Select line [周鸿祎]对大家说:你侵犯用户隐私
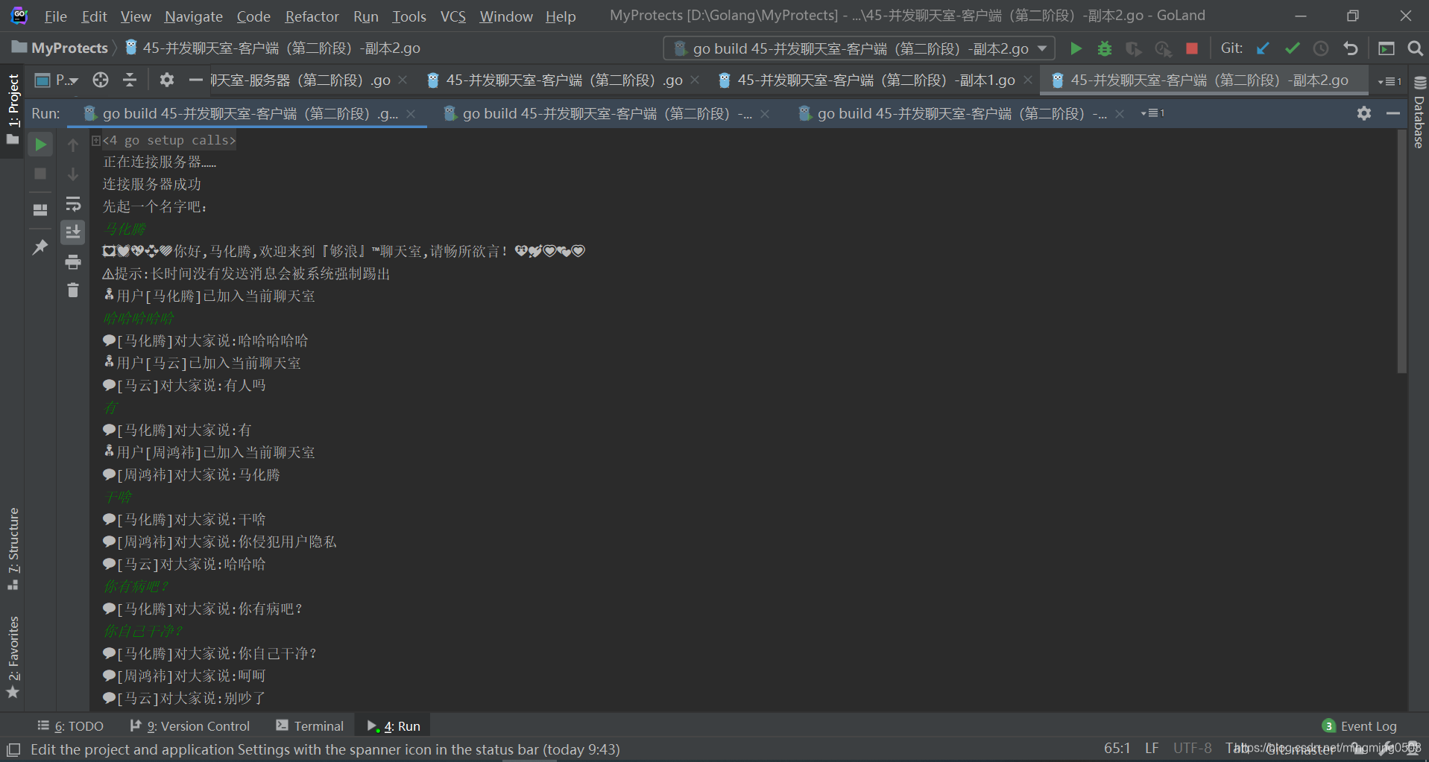 (x=220, y=542)
